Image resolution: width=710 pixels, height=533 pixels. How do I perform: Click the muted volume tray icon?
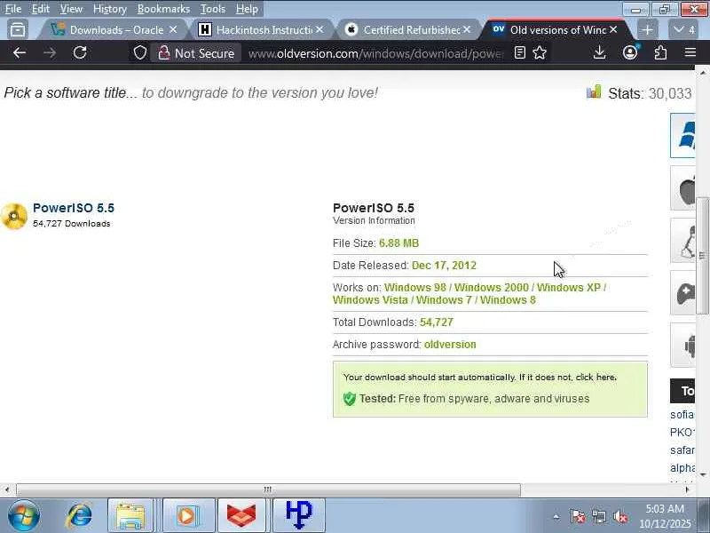click(620, 517)
